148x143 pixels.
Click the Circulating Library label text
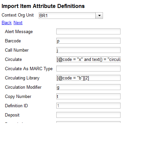[x=22, y=78]
